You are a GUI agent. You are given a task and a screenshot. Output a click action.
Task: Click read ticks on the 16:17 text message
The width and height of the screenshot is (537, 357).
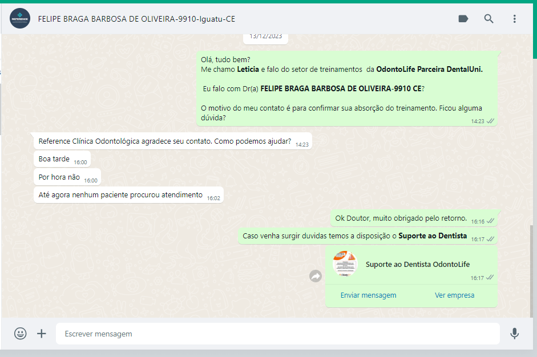coord(490,238)
